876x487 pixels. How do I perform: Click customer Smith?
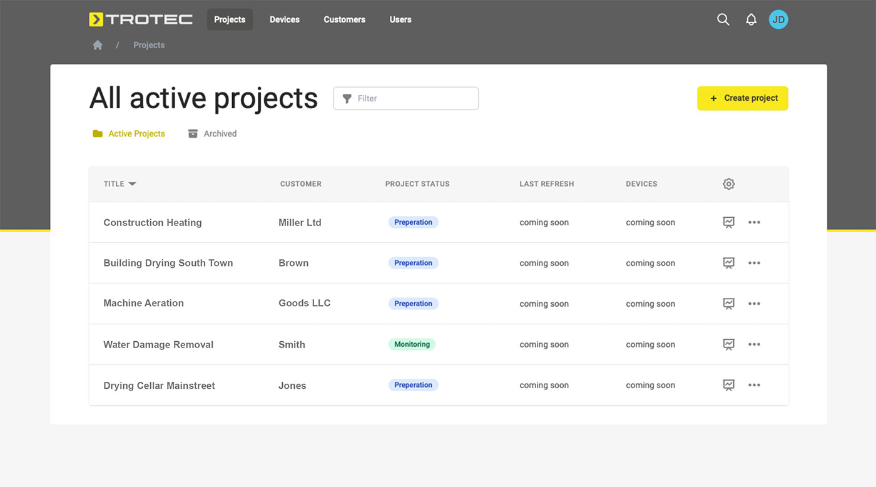coord(292,344)
